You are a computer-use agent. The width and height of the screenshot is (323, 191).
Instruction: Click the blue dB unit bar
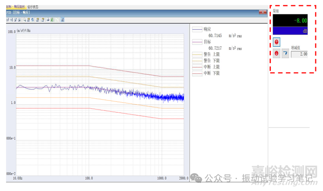coord(290,31)
